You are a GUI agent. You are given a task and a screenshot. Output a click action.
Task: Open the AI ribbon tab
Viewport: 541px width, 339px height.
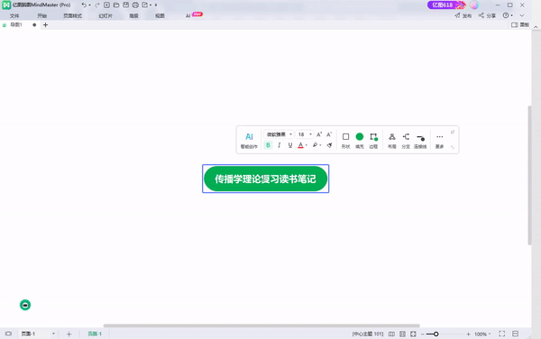pos(188,16)
